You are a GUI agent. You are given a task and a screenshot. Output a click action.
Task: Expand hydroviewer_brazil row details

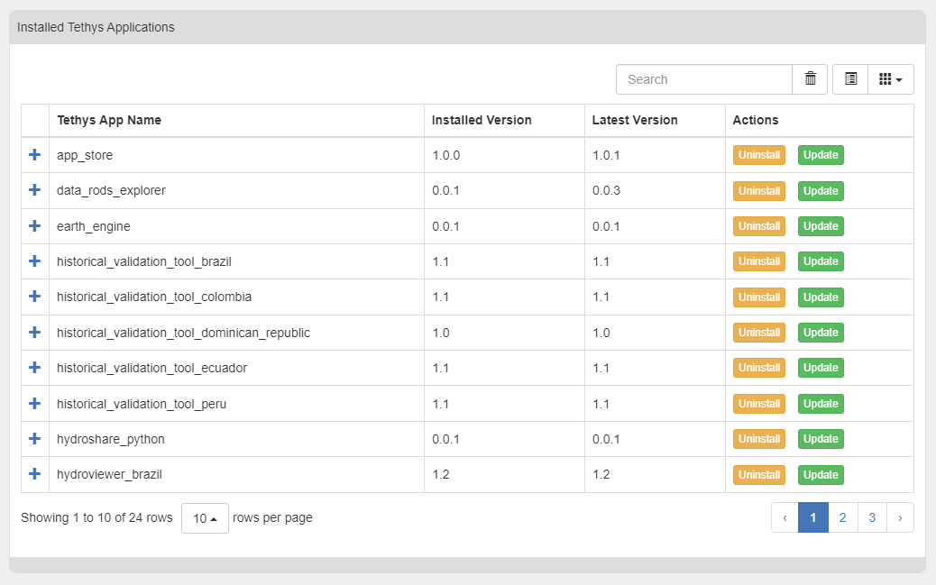34,473
